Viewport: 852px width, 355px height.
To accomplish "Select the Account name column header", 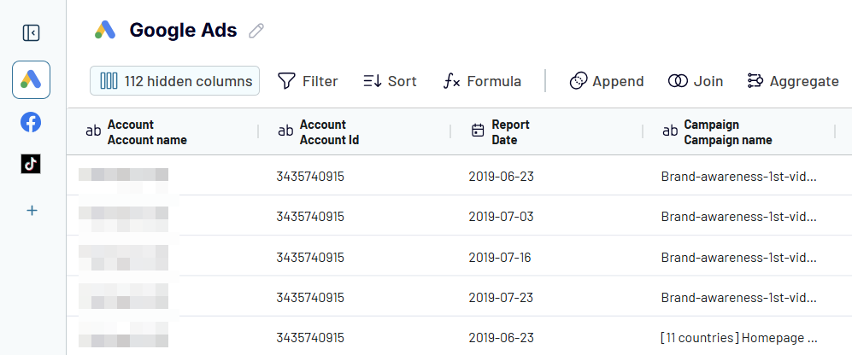I will point(162,132).
